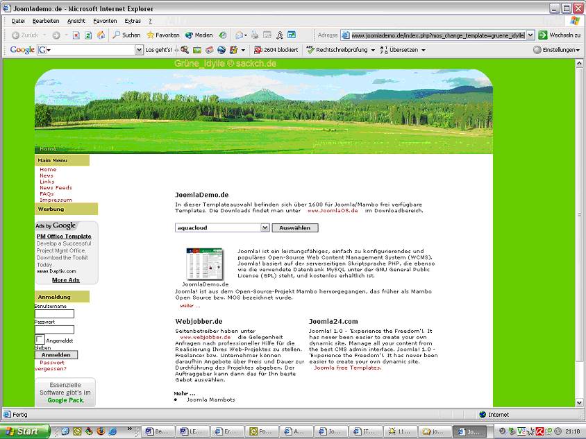The width and height of the screenshot is (586, 439).
Task: Focus the Benutzername input field
Action: pyautogui.click(x=55, y=313)
